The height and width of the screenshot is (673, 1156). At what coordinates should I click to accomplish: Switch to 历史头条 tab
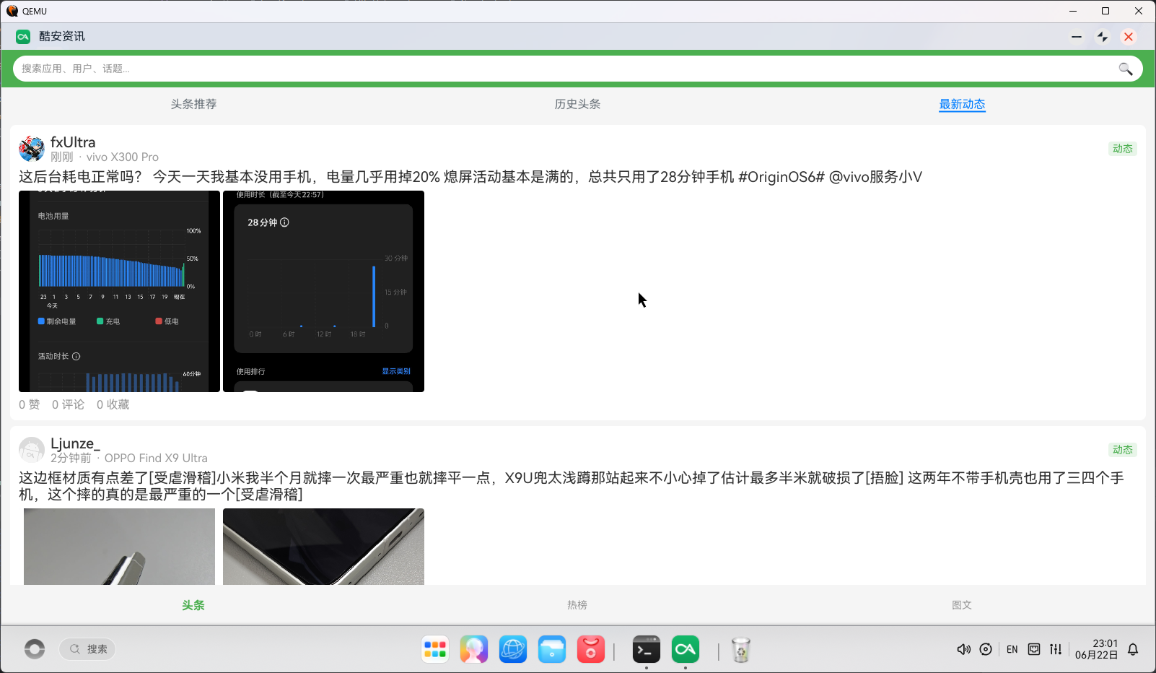point(577,104)
